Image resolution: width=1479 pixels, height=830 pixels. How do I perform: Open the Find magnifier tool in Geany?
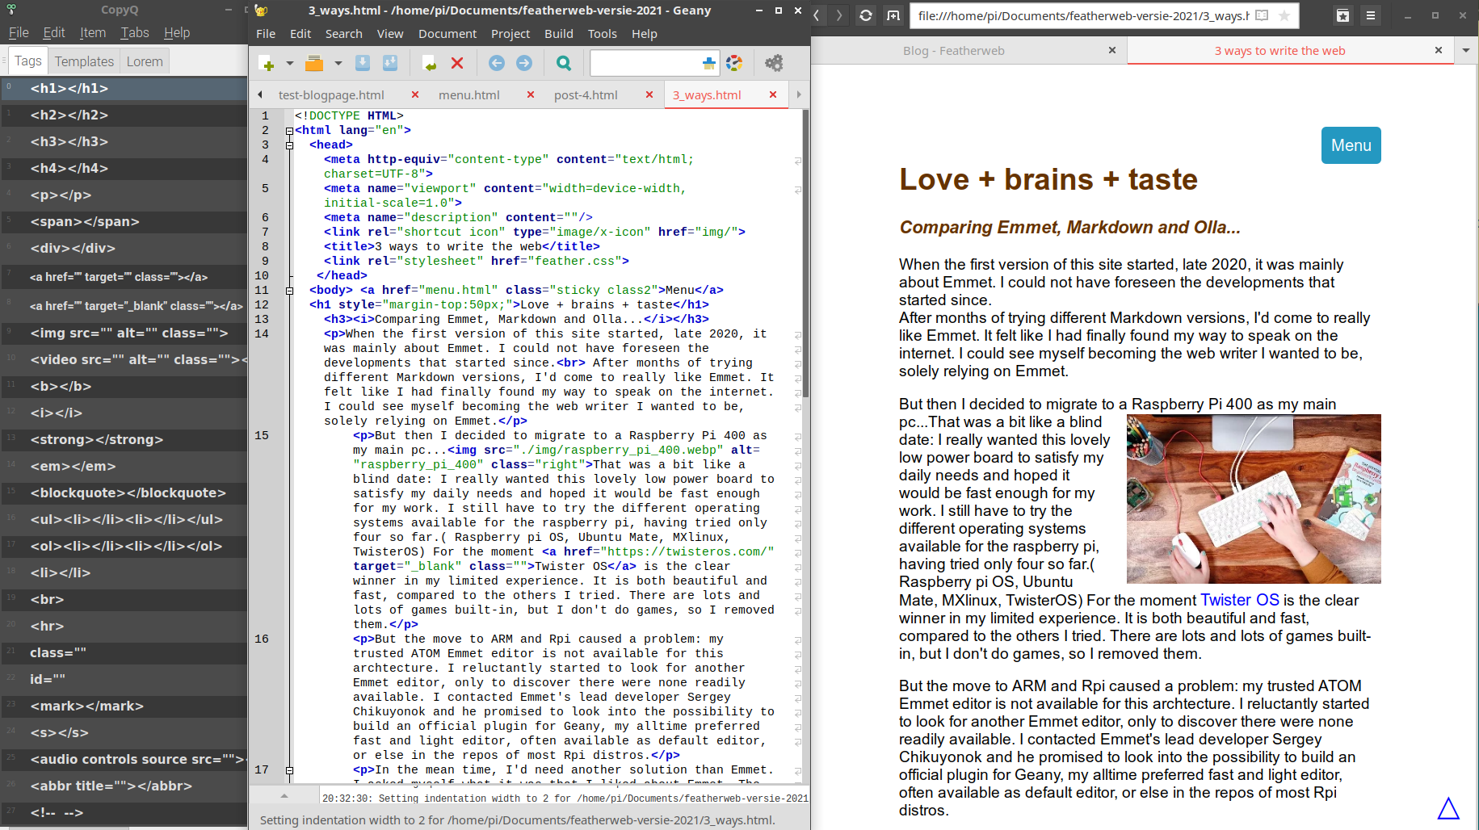click(x=564, y=63)
